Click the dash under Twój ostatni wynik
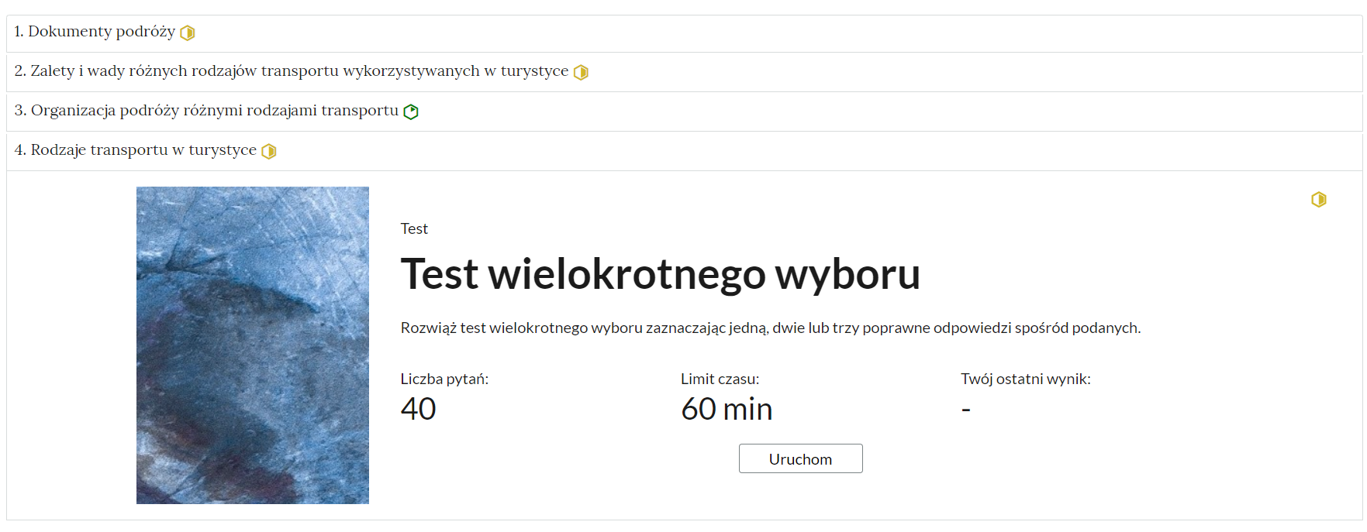The height and width of the screenshot is (532, 1367). tap(966, 410)
